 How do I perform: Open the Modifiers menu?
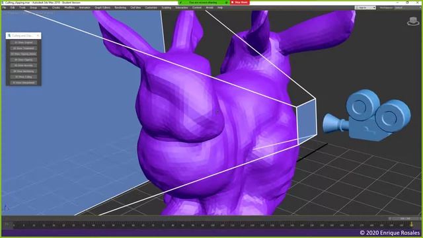[x=69, y=7]
